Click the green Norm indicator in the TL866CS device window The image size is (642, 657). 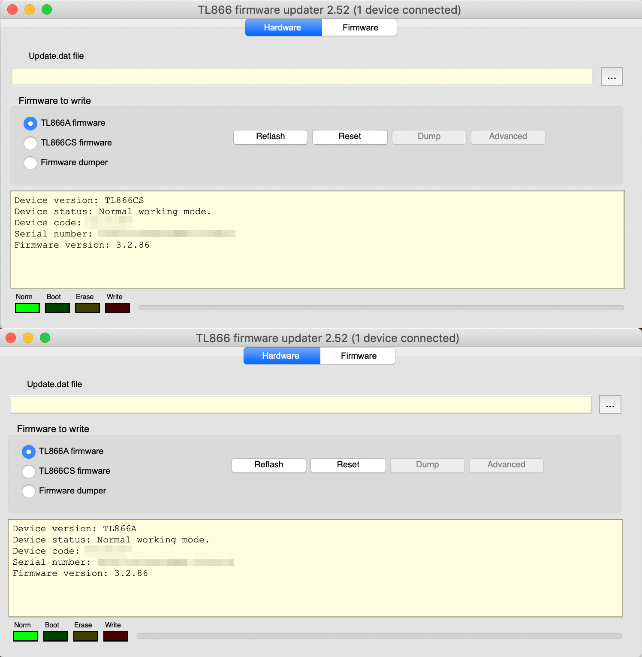click(x=27, y=308)
